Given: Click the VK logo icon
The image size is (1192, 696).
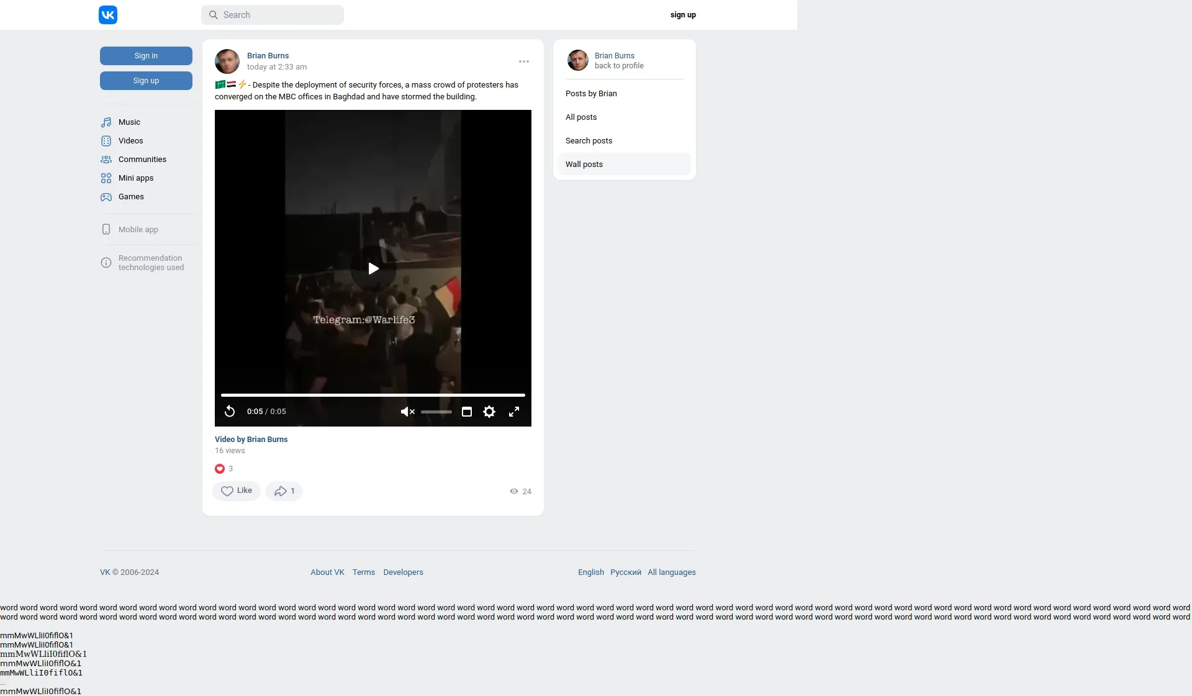Looking at the screenshot, I should tap(108, 15).
